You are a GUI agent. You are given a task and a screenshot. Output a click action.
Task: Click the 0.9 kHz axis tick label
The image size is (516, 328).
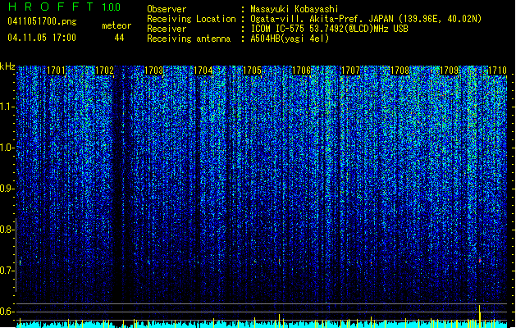pos(7,189)
